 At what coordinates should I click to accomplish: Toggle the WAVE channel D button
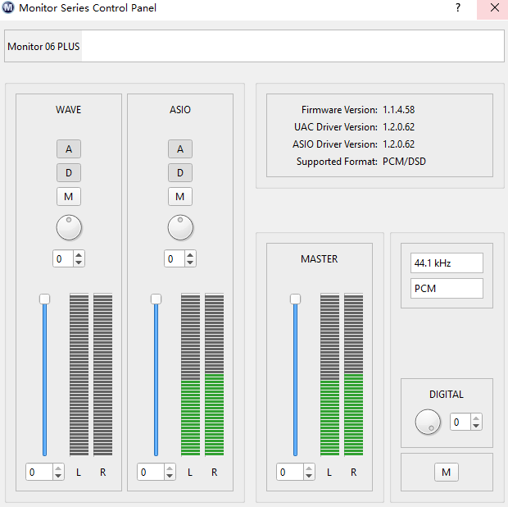coord(69,172)
